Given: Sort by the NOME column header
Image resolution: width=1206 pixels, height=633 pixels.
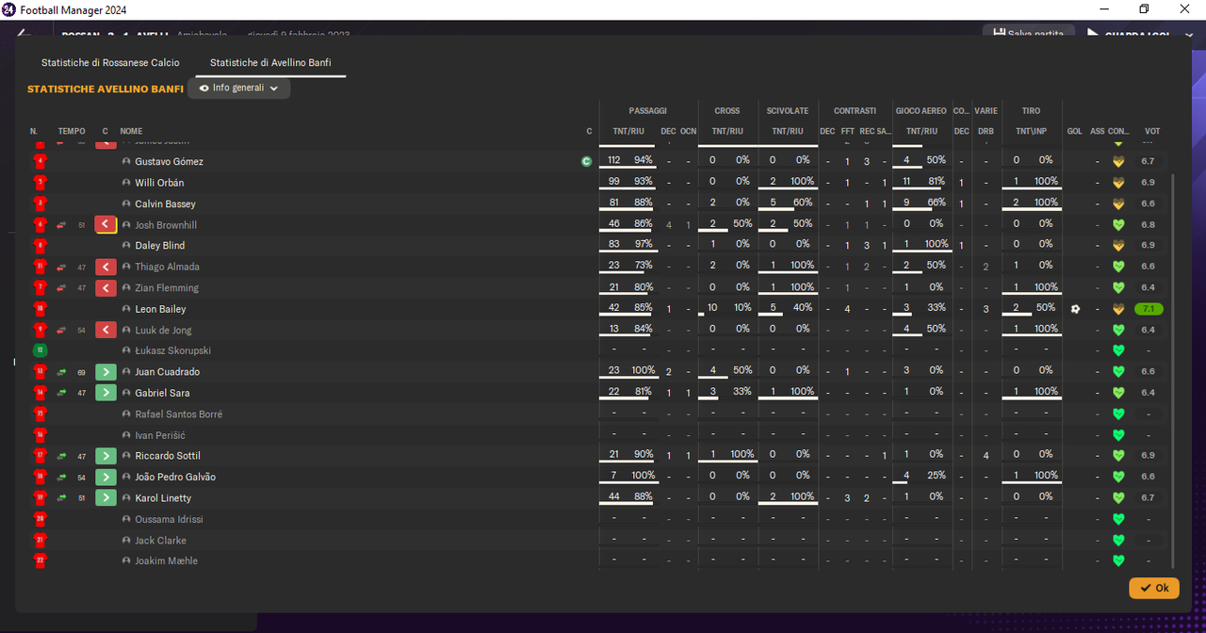Looking at the screenshot, I should pos(132,131).
